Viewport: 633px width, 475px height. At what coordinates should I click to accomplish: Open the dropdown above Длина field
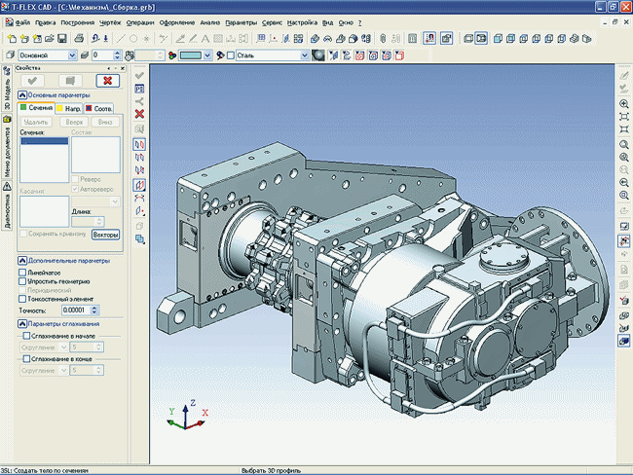(x=115, y=201)
